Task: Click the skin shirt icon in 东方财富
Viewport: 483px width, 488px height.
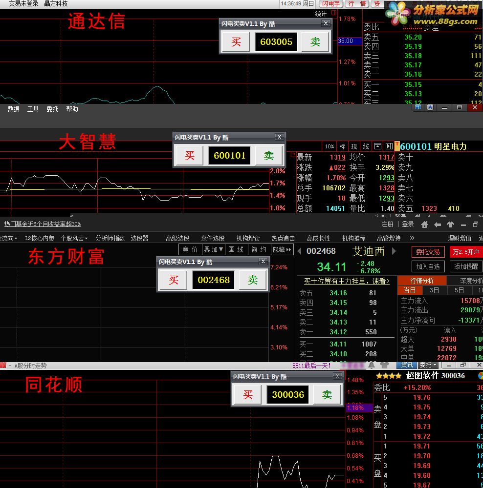Action: coord(450,224)
